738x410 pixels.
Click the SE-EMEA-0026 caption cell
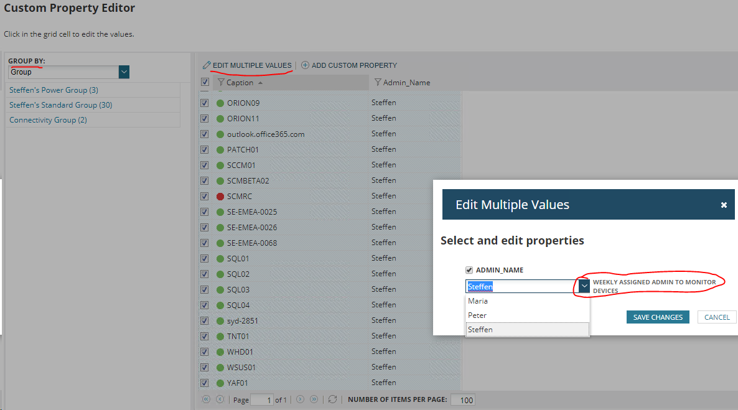[x=291, y=227]
